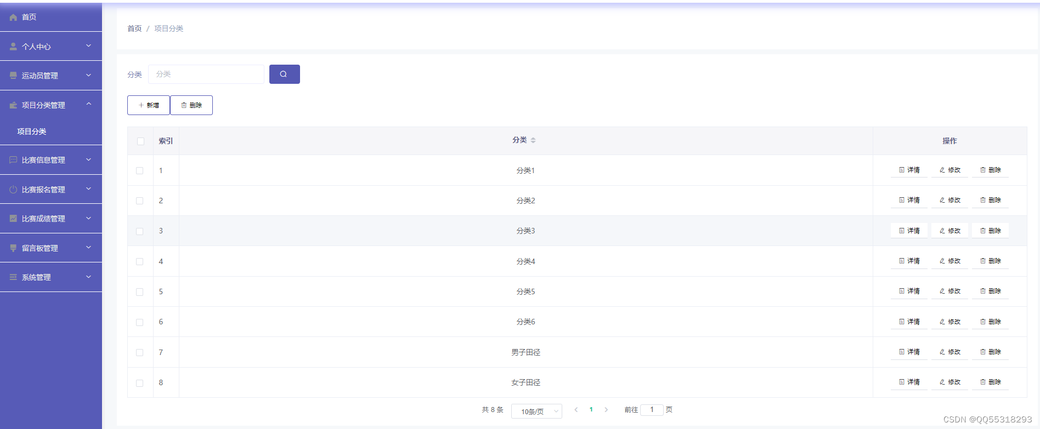This screenshot has width=1040, height=429.
Task: Select page number 1 in pagination
Action: [591, 410]
